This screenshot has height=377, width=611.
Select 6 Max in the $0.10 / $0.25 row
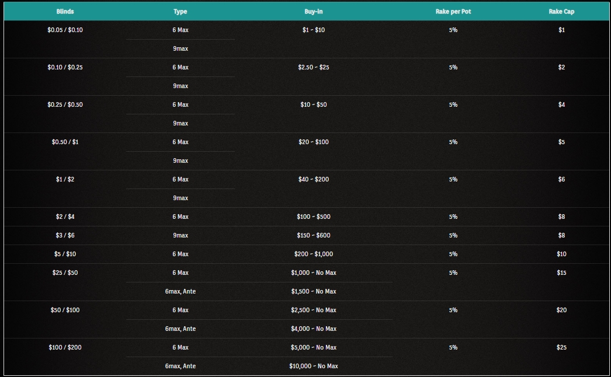[x=180, y=67]
